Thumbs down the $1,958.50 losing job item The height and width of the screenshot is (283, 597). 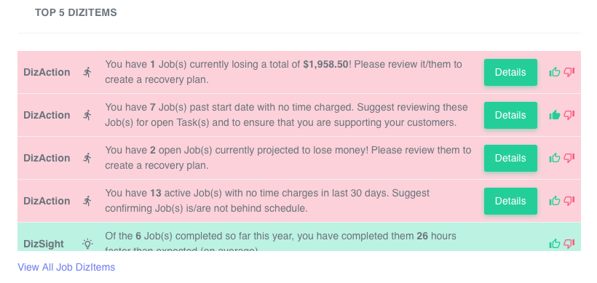[569, 72]
